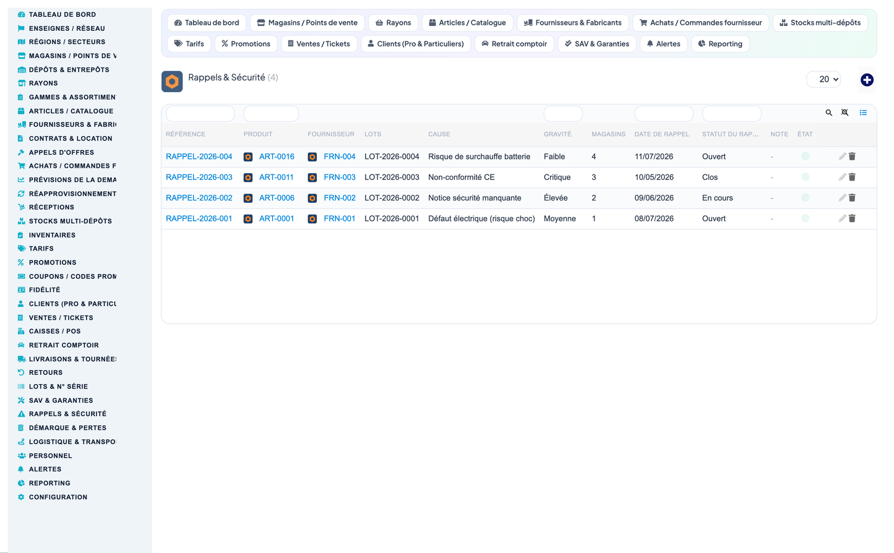Edit RAPPEL-2026-004 with the pencil icon
Viewport: 894px width, 553px height.
(x=842, y=156)
